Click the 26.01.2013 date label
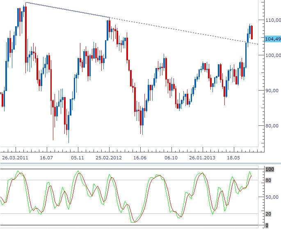Viewport: 281px width, 229px height. (202, 158)
